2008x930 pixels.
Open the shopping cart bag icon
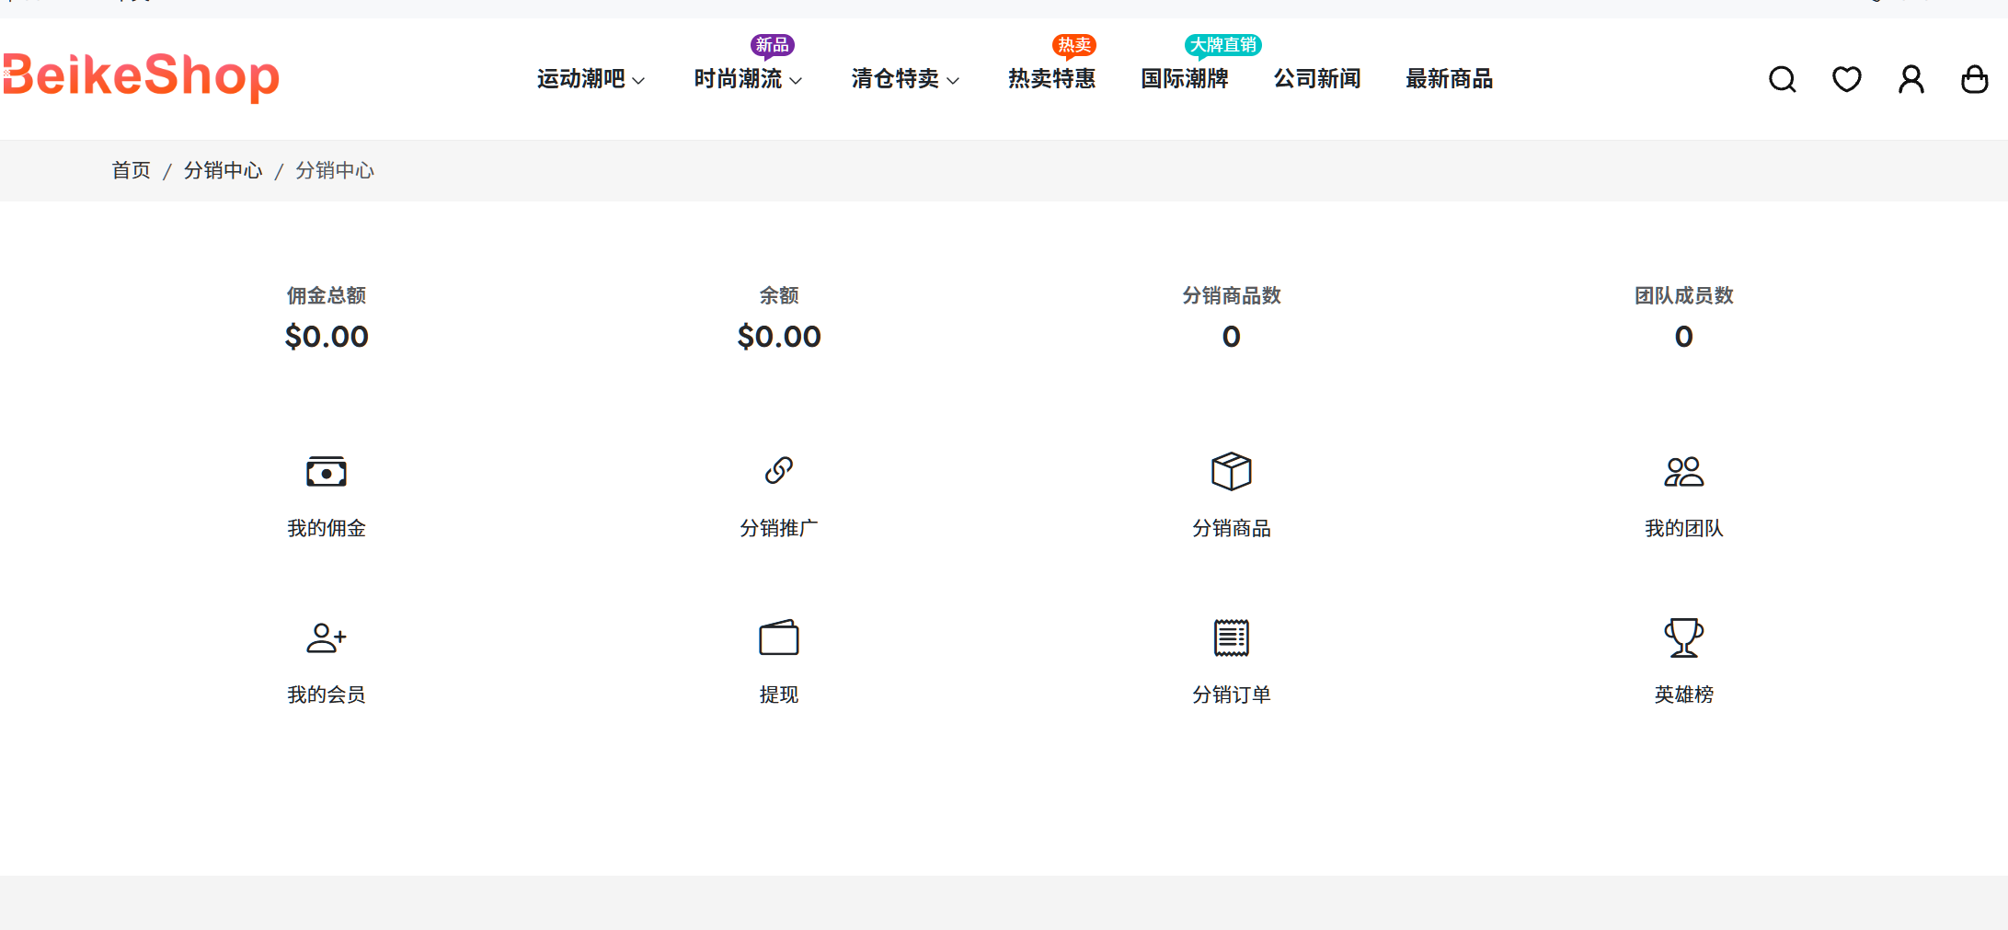pos(1974,79)
